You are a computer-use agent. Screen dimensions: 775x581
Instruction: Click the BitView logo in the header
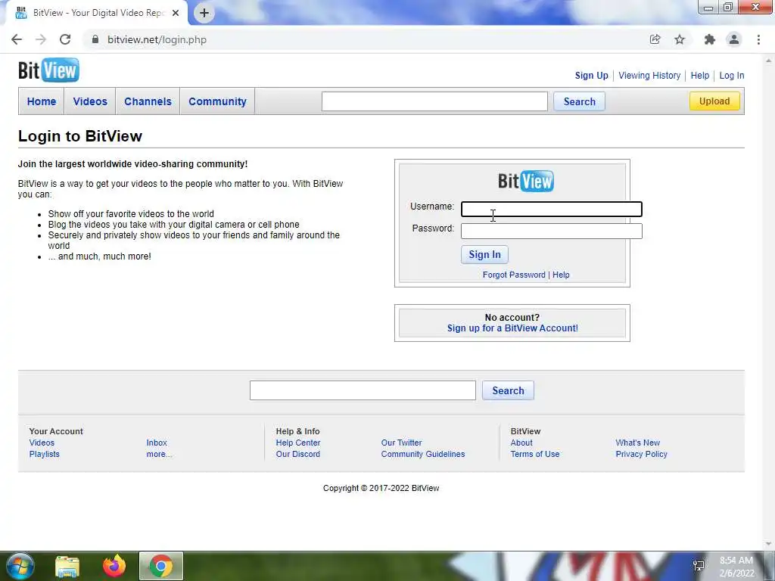point(48,70)
